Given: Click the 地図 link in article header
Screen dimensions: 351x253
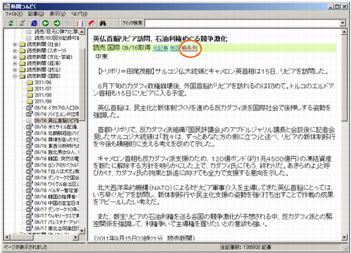Looking at the screenshot, I should coord(175,47).
